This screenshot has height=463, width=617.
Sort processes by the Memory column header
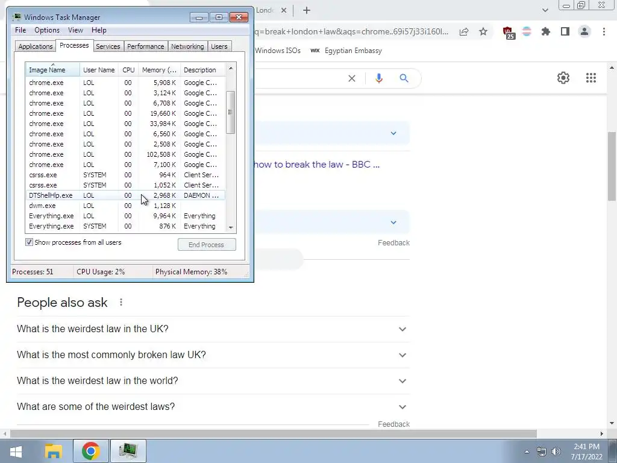[x=159, y=70]
